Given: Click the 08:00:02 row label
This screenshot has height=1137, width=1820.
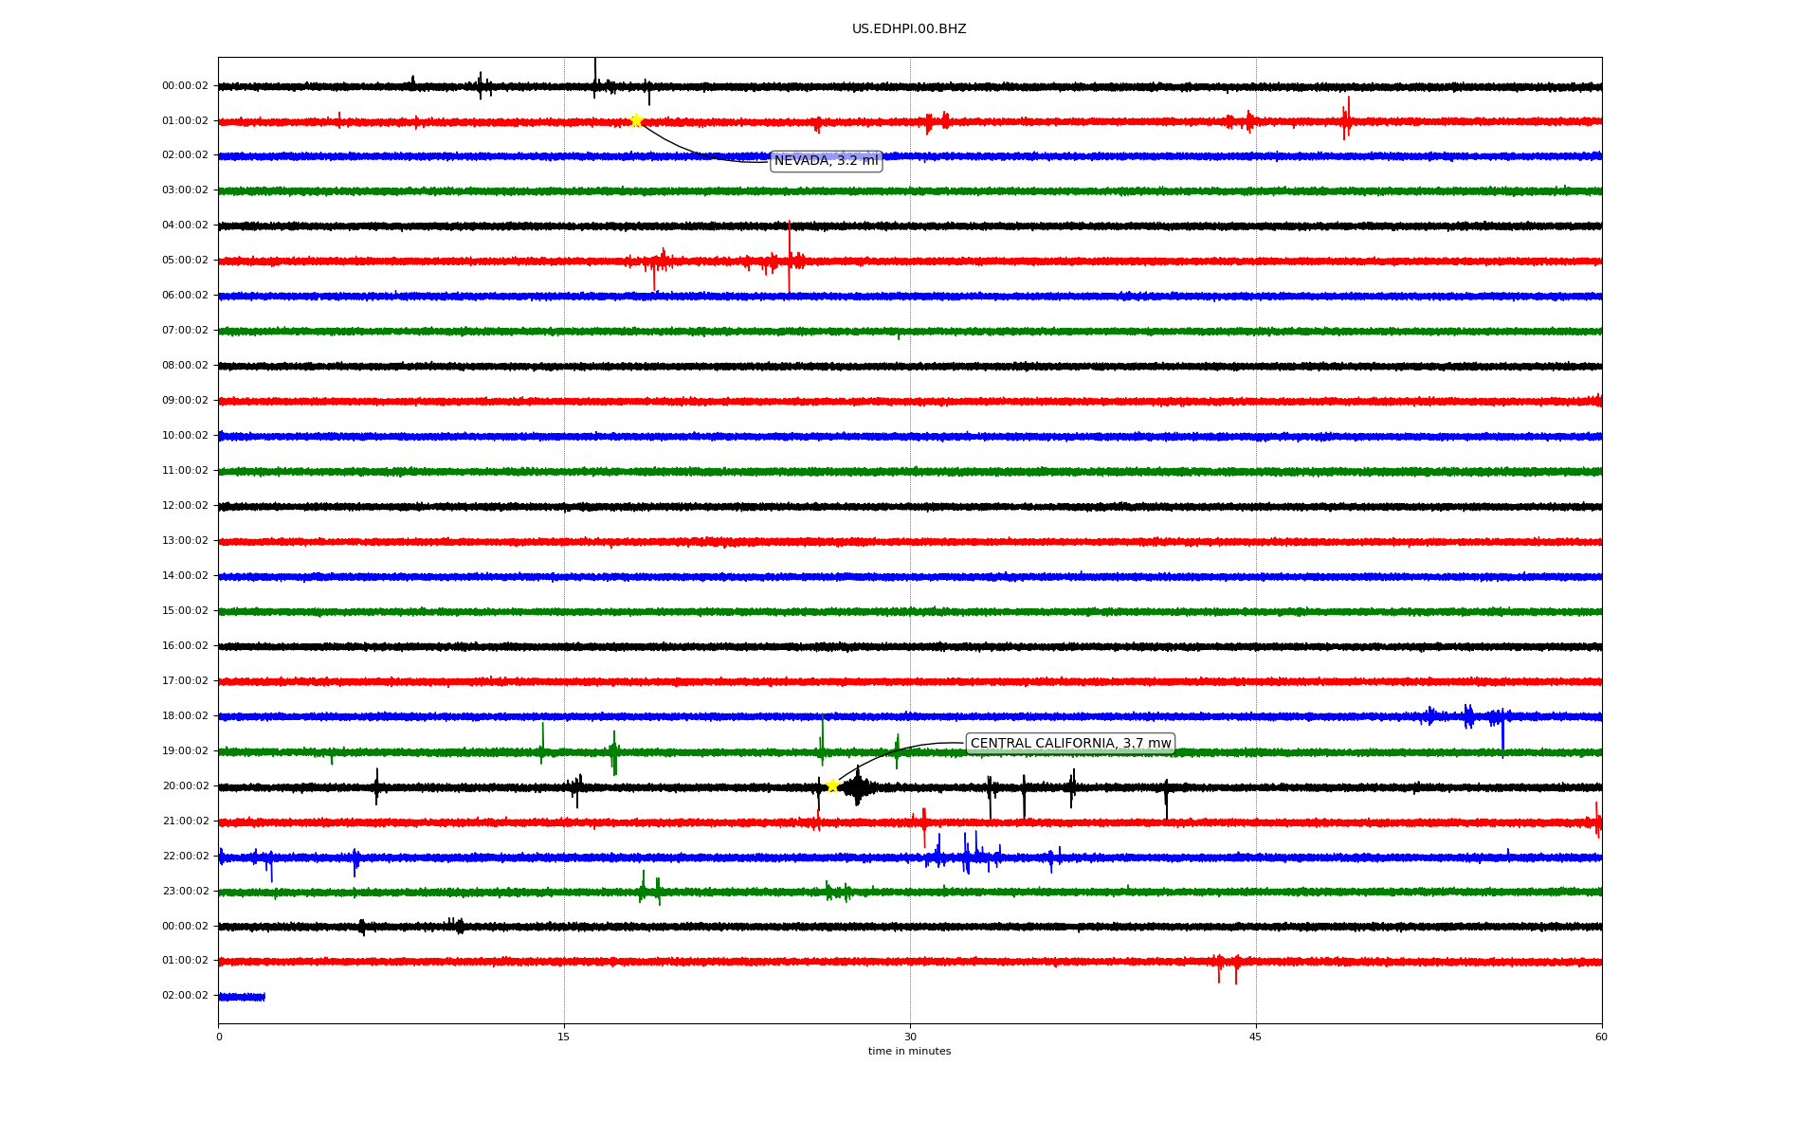Looking at the screenshot, I should (185, 366).
